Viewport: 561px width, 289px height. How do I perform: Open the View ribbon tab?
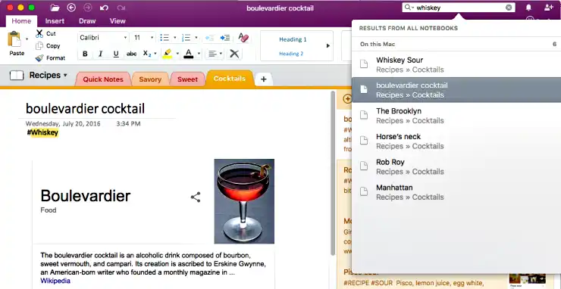pyautogui.click(x=118, y=21)
